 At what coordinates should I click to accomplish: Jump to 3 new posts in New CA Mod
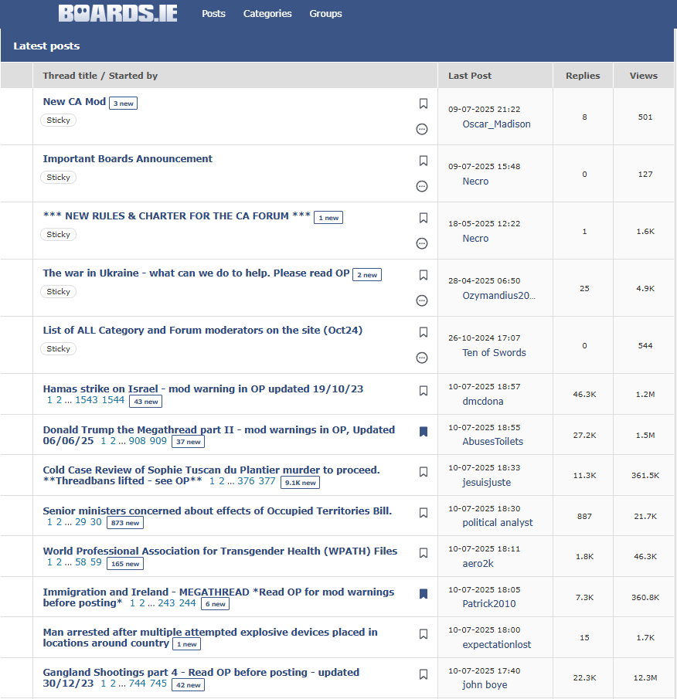(x=123, y=103)
